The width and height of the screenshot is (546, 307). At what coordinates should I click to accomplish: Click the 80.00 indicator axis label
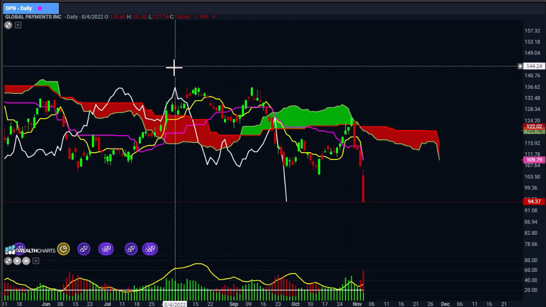531,261
